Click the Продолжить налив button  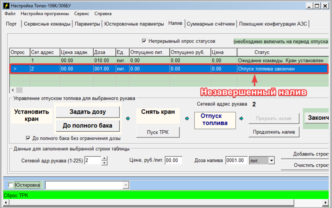274,132
